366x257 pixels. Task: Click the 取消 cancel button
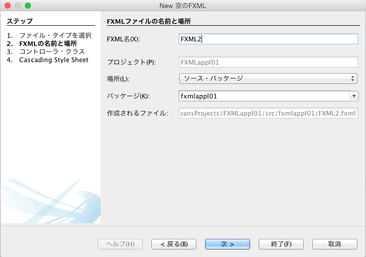tap(335, 244)
